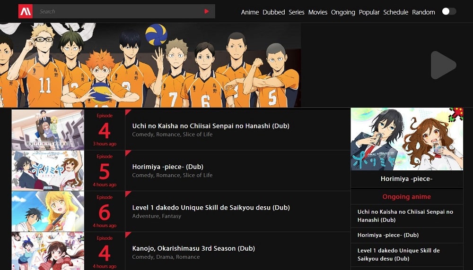Viewport: 473px width, 270px height.
Task: Click the red search submit arrow
Action: pyautogui.click(x=207, y=11)
